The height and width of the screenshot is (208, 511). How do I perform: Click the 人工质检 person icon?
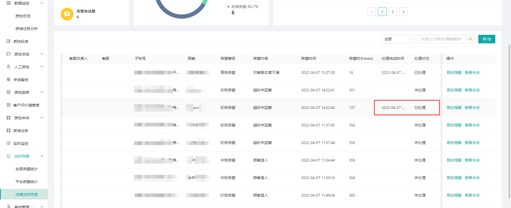pos(9,67)
